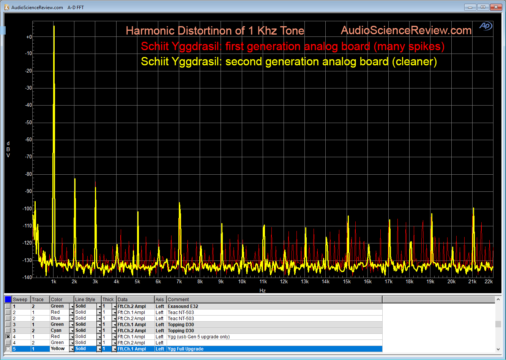Viewport: 506px width, 360px height.
Task: Click the 'Cyan' color cell text
Action: [x=56, y=330]
